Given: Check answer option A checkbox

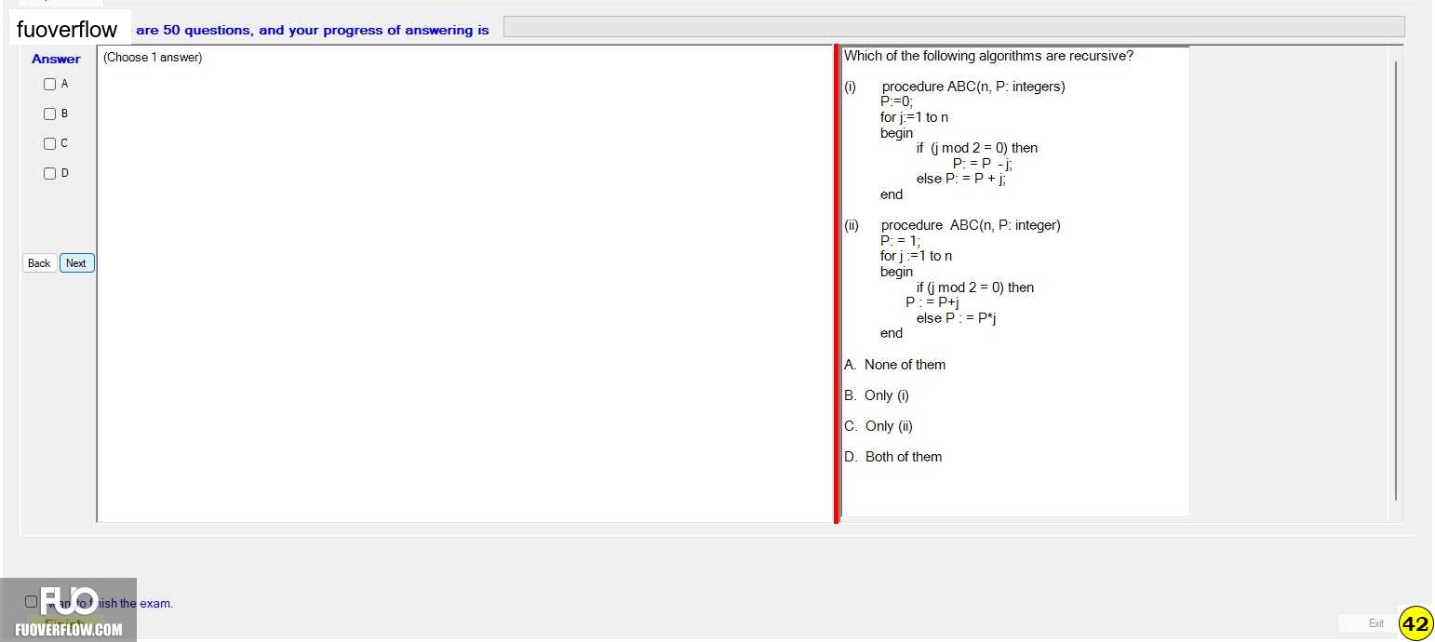Looking at the screenshot, I should [50, 84].
